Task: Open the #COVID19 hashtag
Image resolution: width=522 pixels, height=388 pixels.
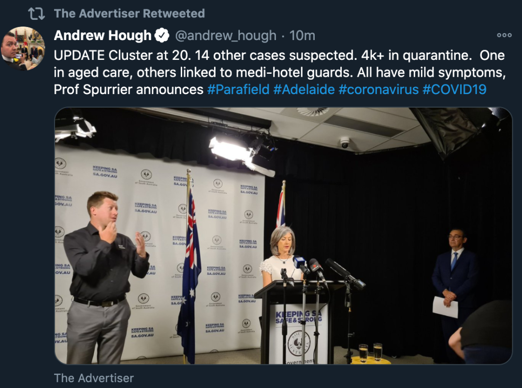Action: pyautogui.click(x=454, y=89)
